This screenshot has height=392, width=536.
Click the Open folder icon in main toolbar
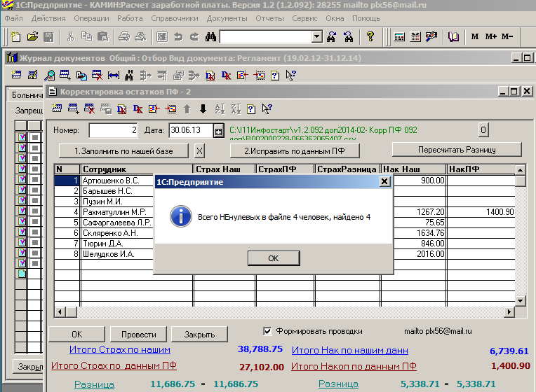[x=32, y=36]
